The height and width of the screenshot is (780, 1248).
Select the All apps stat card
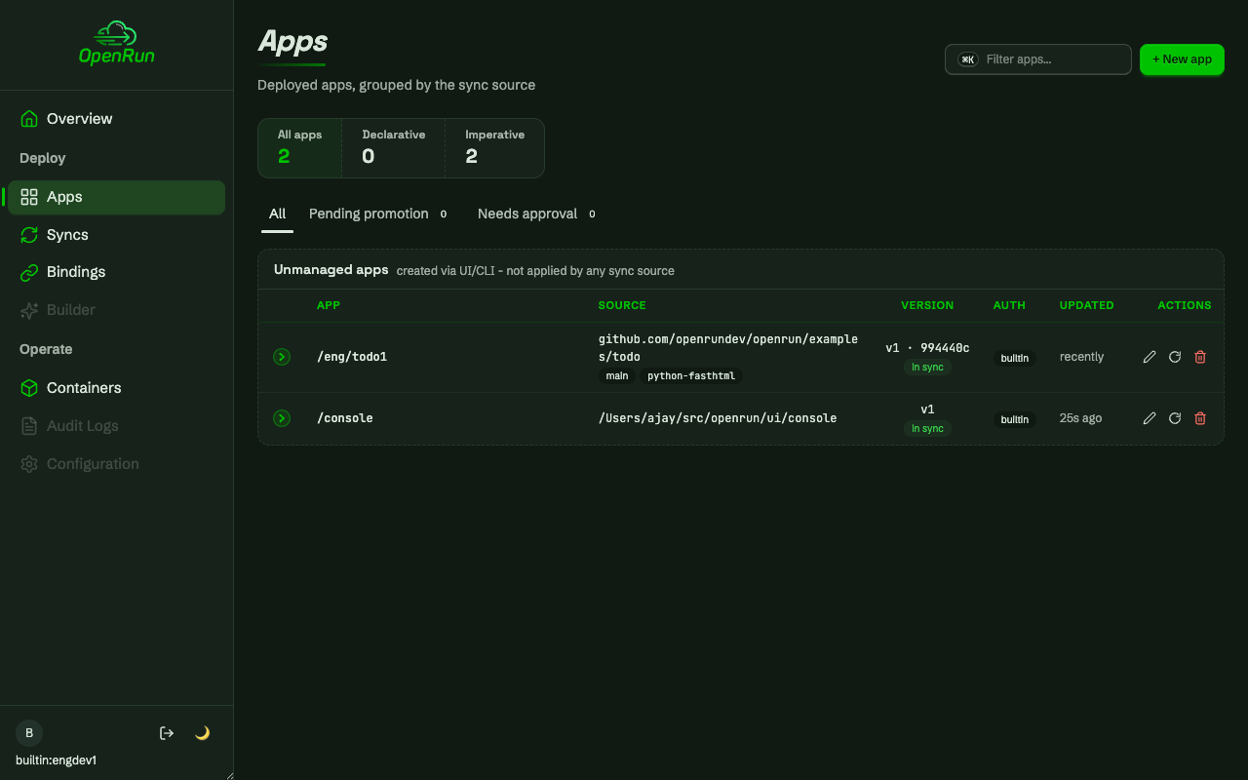300,148
